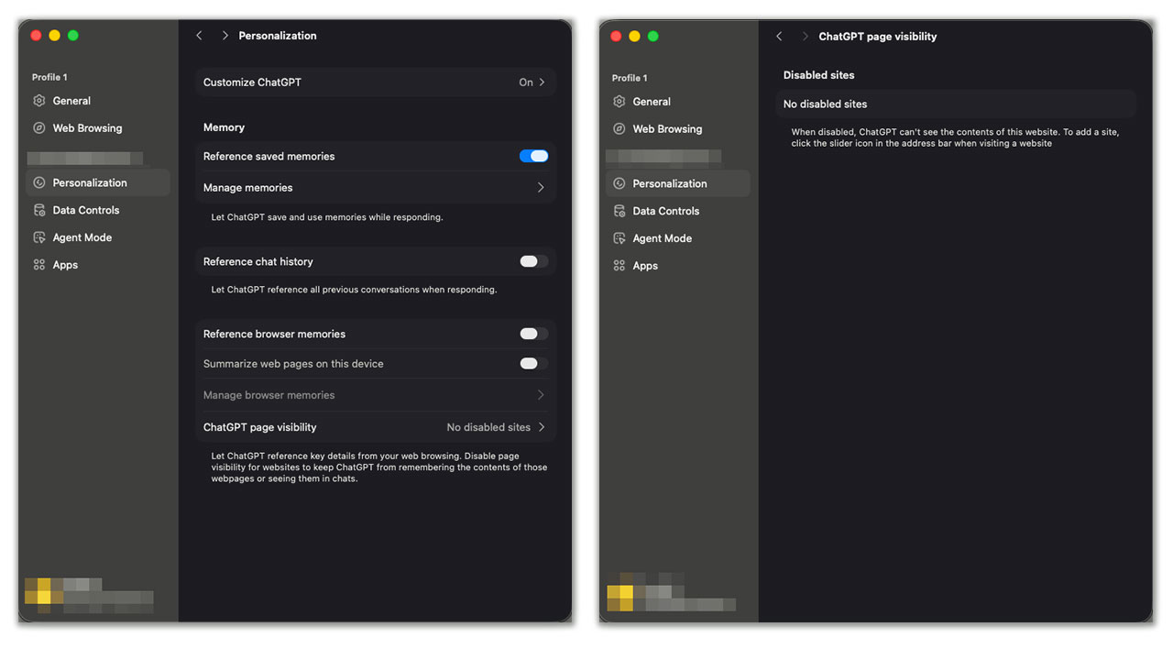The image size is (1173, 660).
Task: Click "Profile 1" in the page visibility window sidebar
Action: [x=630, y=78]
